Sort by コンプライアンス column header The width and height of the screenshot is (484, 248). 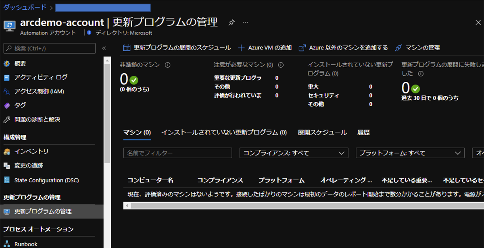click(220, 180)
